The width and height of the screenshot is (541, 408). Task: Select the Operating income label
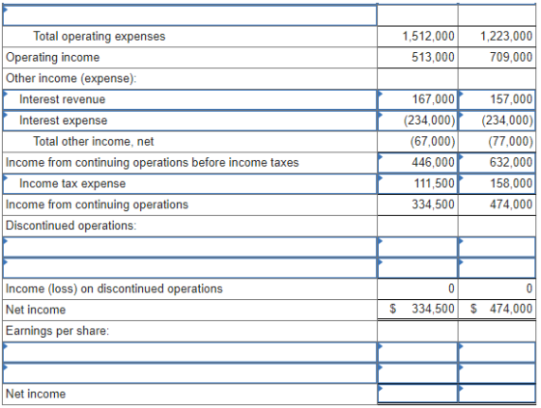(x=52, y=58)
